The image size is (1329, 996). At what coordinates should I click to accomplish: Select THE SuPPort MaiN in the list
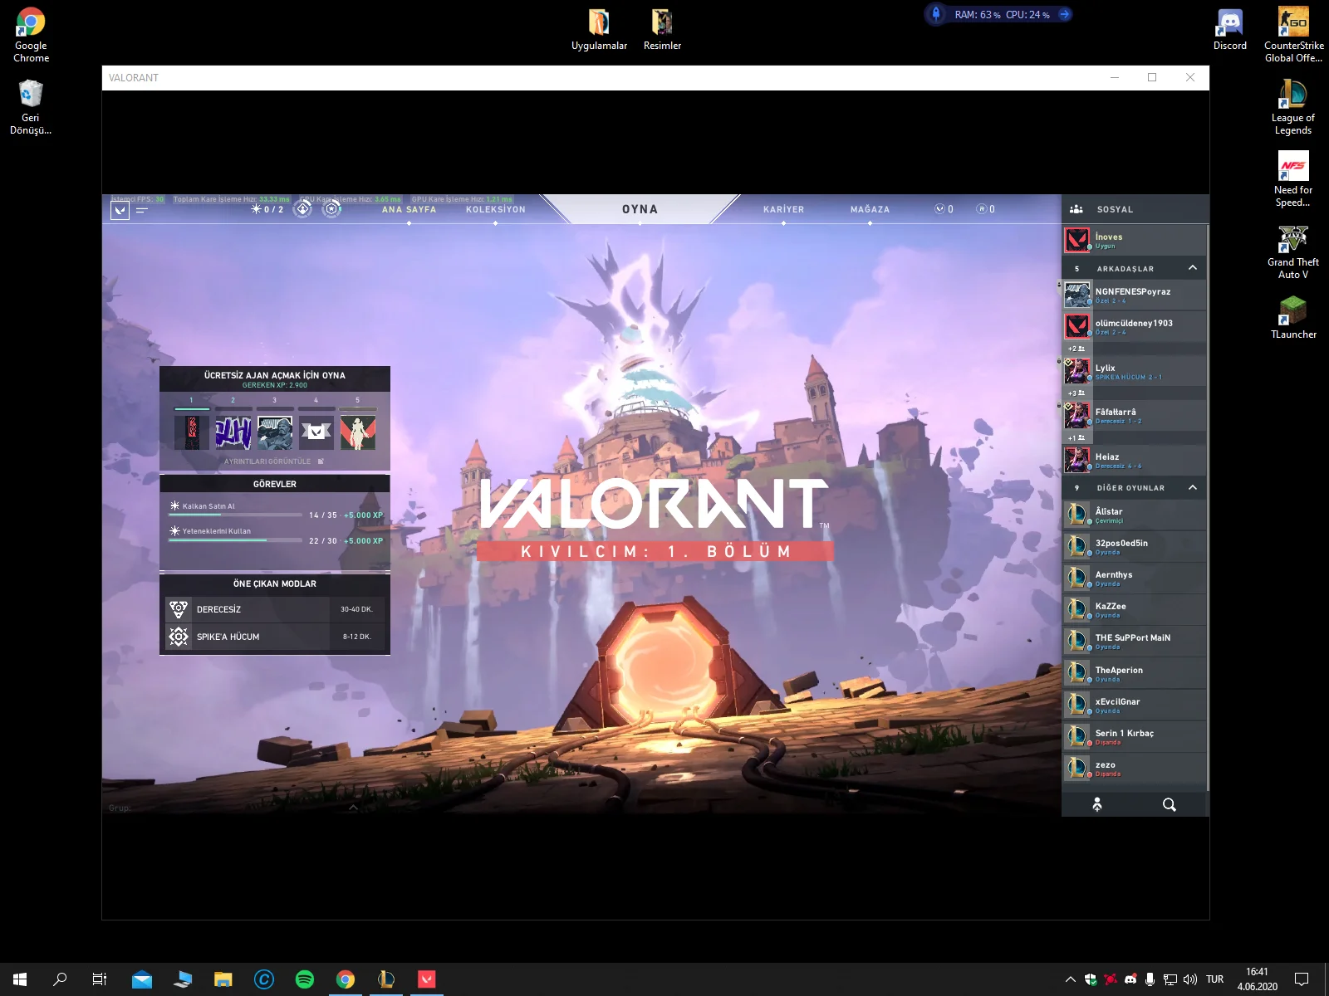click(x=1134, y=641)
